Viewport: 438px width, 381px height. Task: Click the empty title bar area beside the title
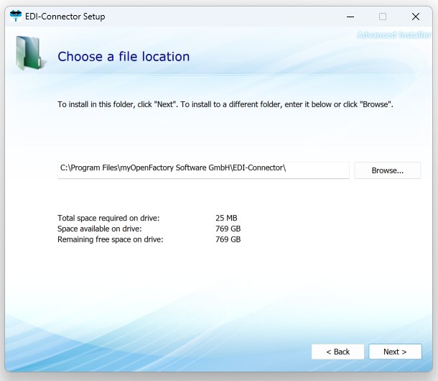click(x=215, y=17)
